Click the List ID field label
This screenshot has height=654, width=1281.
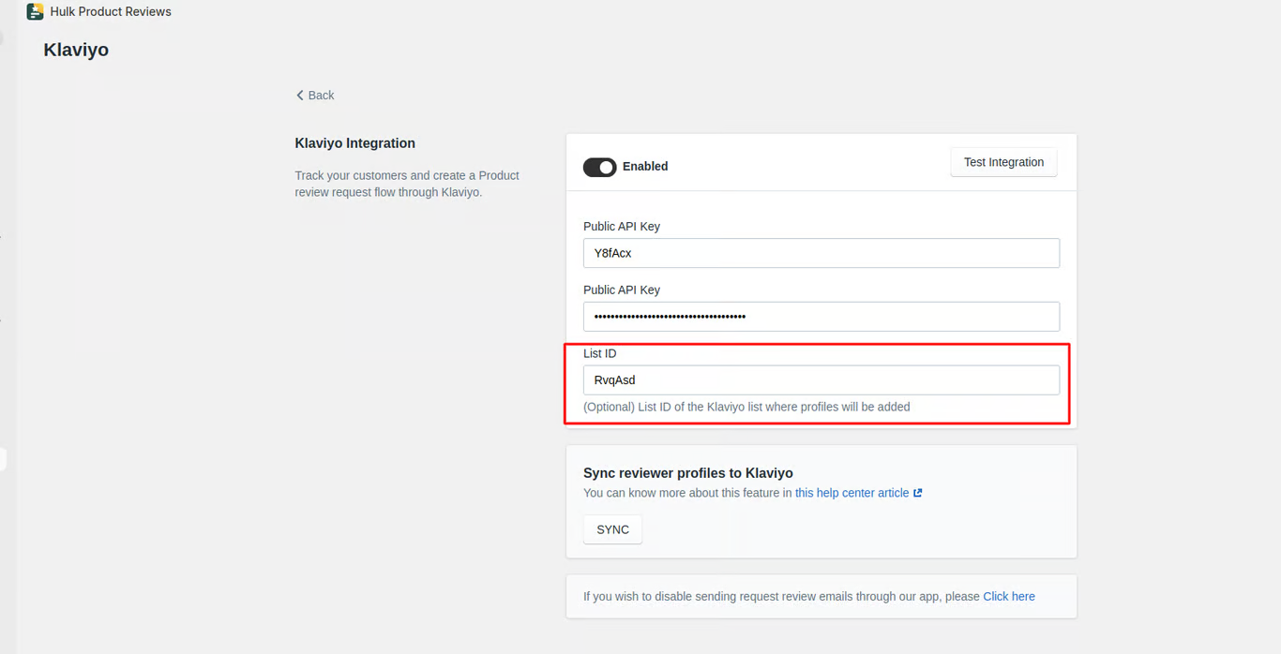[599, 353]
